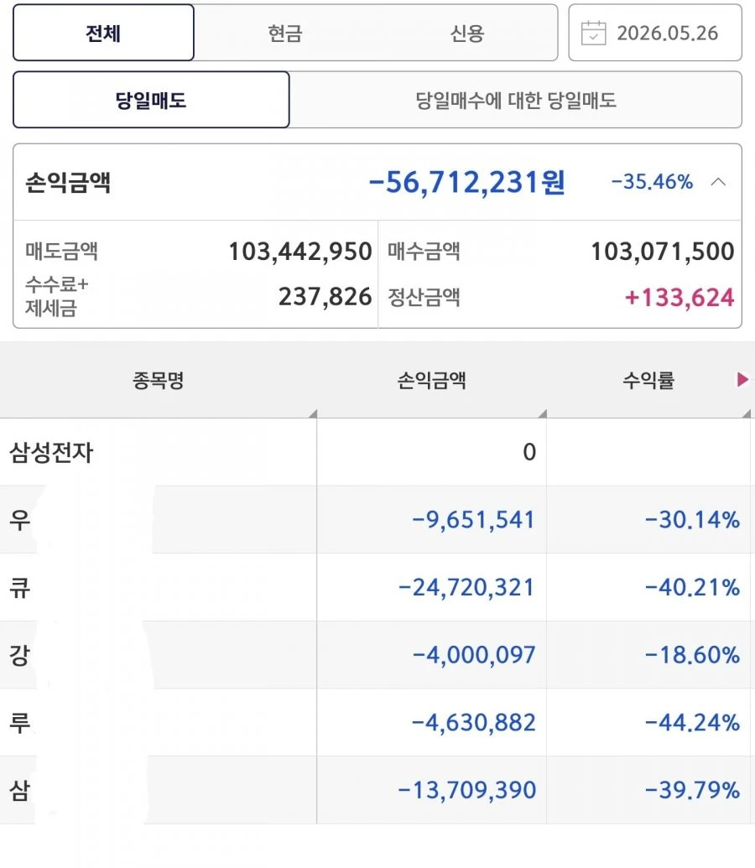Switch to the 신용 tab
This screenshot has width=755, height=868.
(x=467, y=34)
